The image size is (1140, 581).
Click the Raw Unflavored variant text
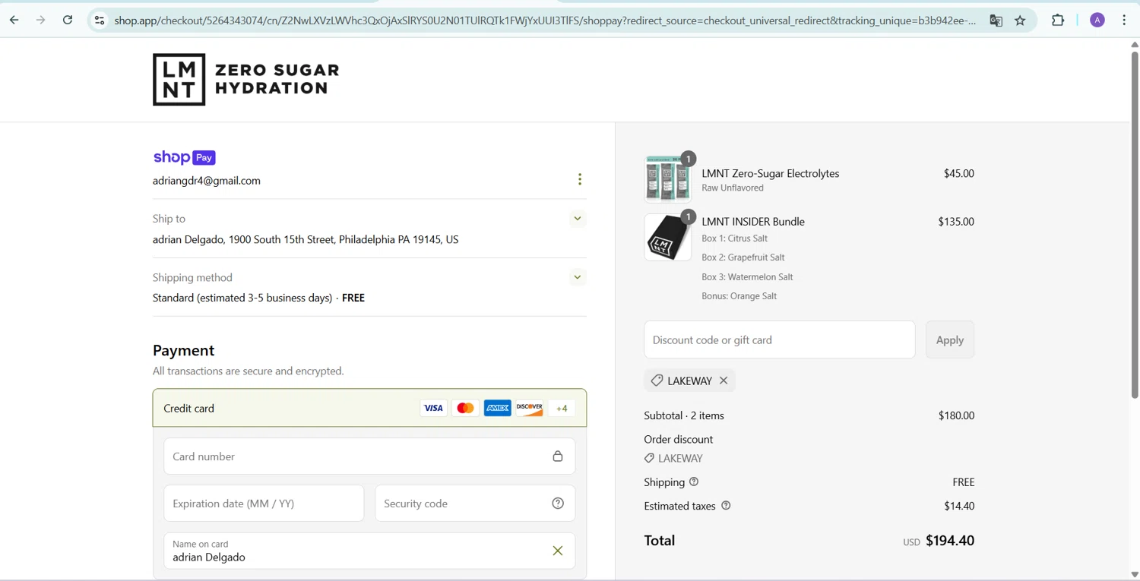tap(733, 188)
